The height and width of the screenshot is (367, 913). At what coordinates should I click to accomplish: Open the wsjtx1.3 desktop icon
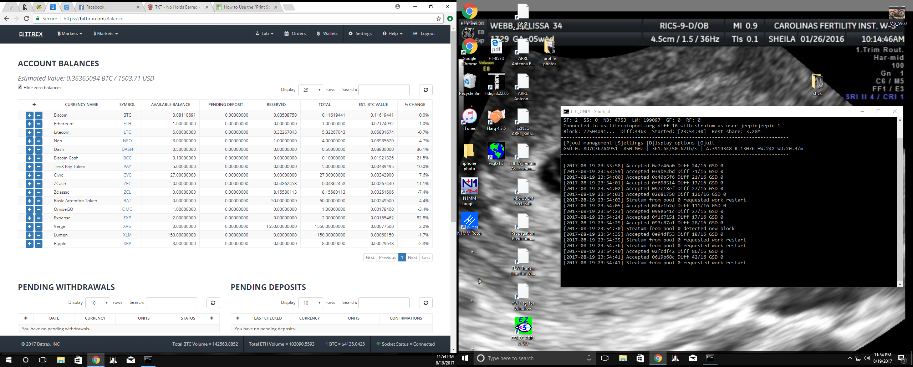496,154
